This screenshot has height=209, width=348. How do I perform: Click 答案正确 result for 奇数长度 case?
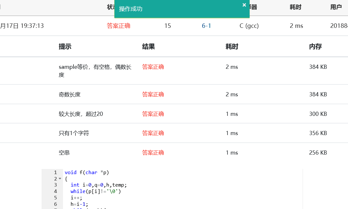[153, 94]
